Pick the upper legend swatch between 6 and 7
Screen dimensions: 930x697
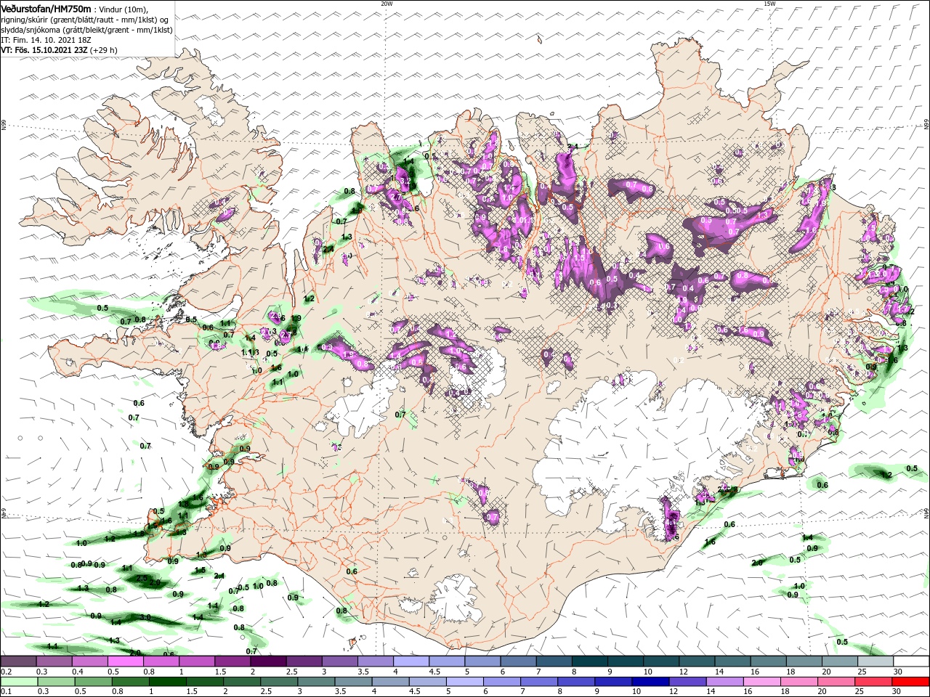tap(519, 661)
